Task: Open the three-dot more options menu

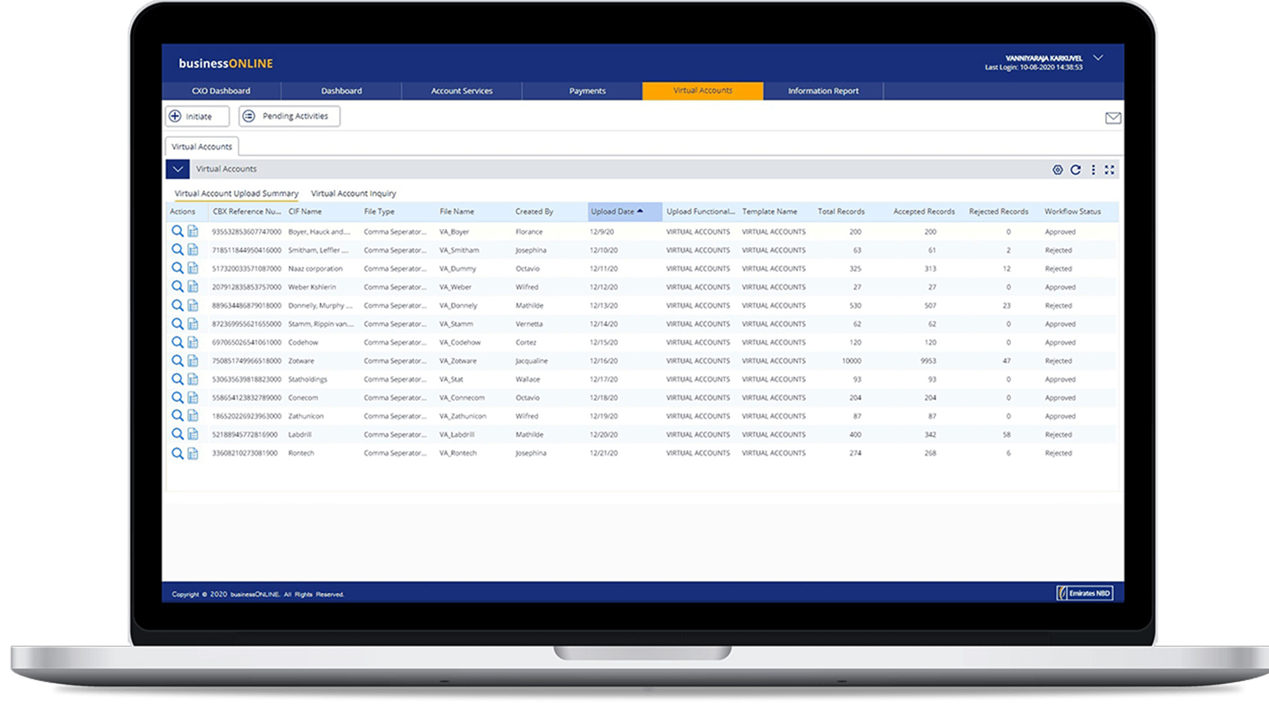Action: (x=1093, y=170)
